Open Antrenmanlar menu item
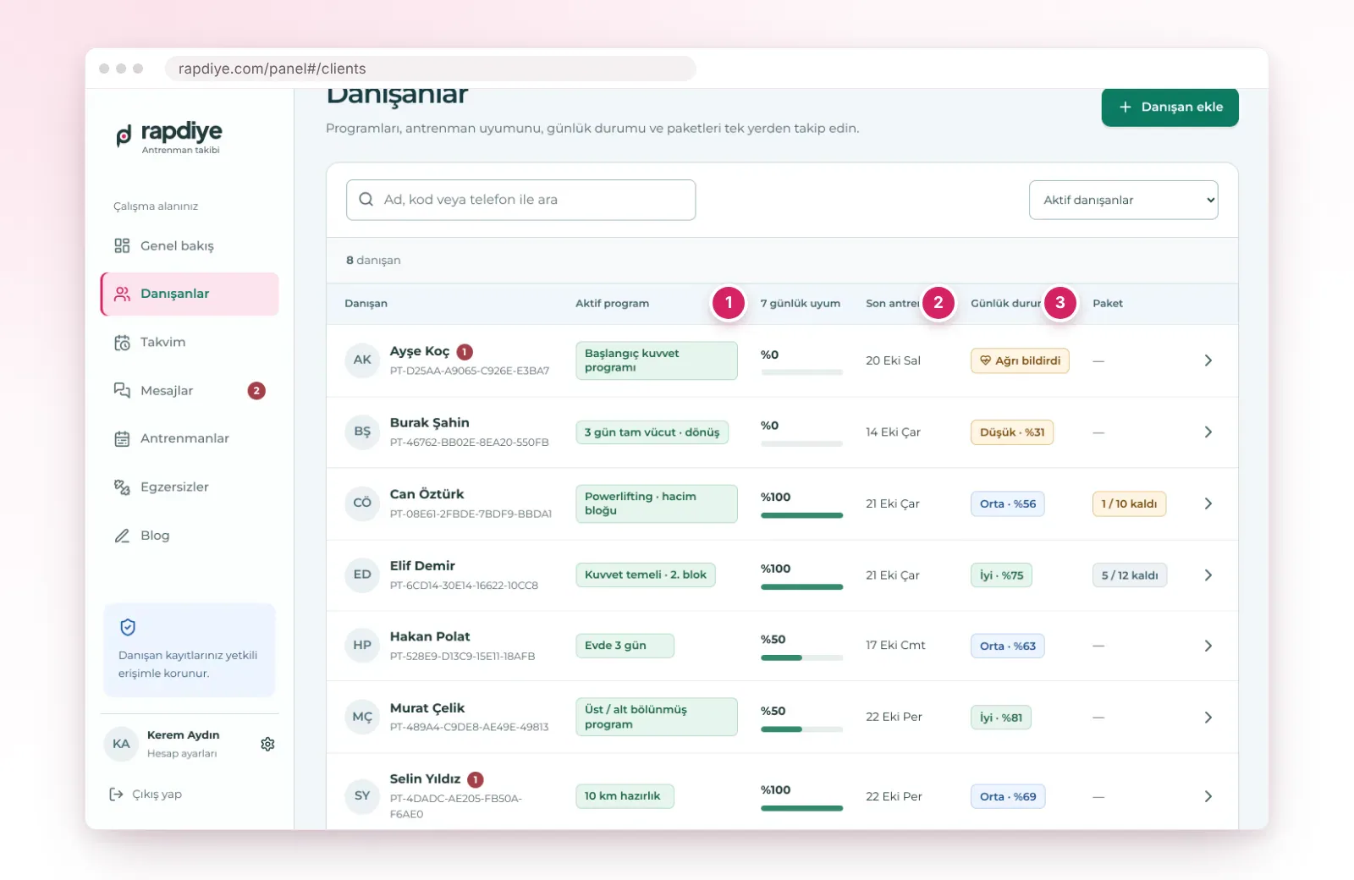Image resolution: width=1354 pixels, height=880 pixels. pyautogui.click(x=190, y=438)
